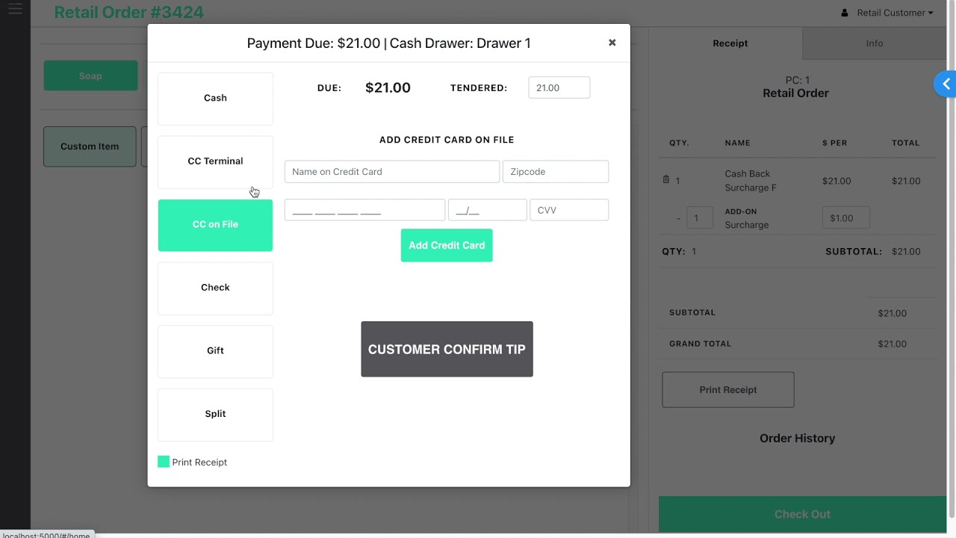Click the Customer Confirm Tip button
956x538 pixels.
tap(447, 349)
